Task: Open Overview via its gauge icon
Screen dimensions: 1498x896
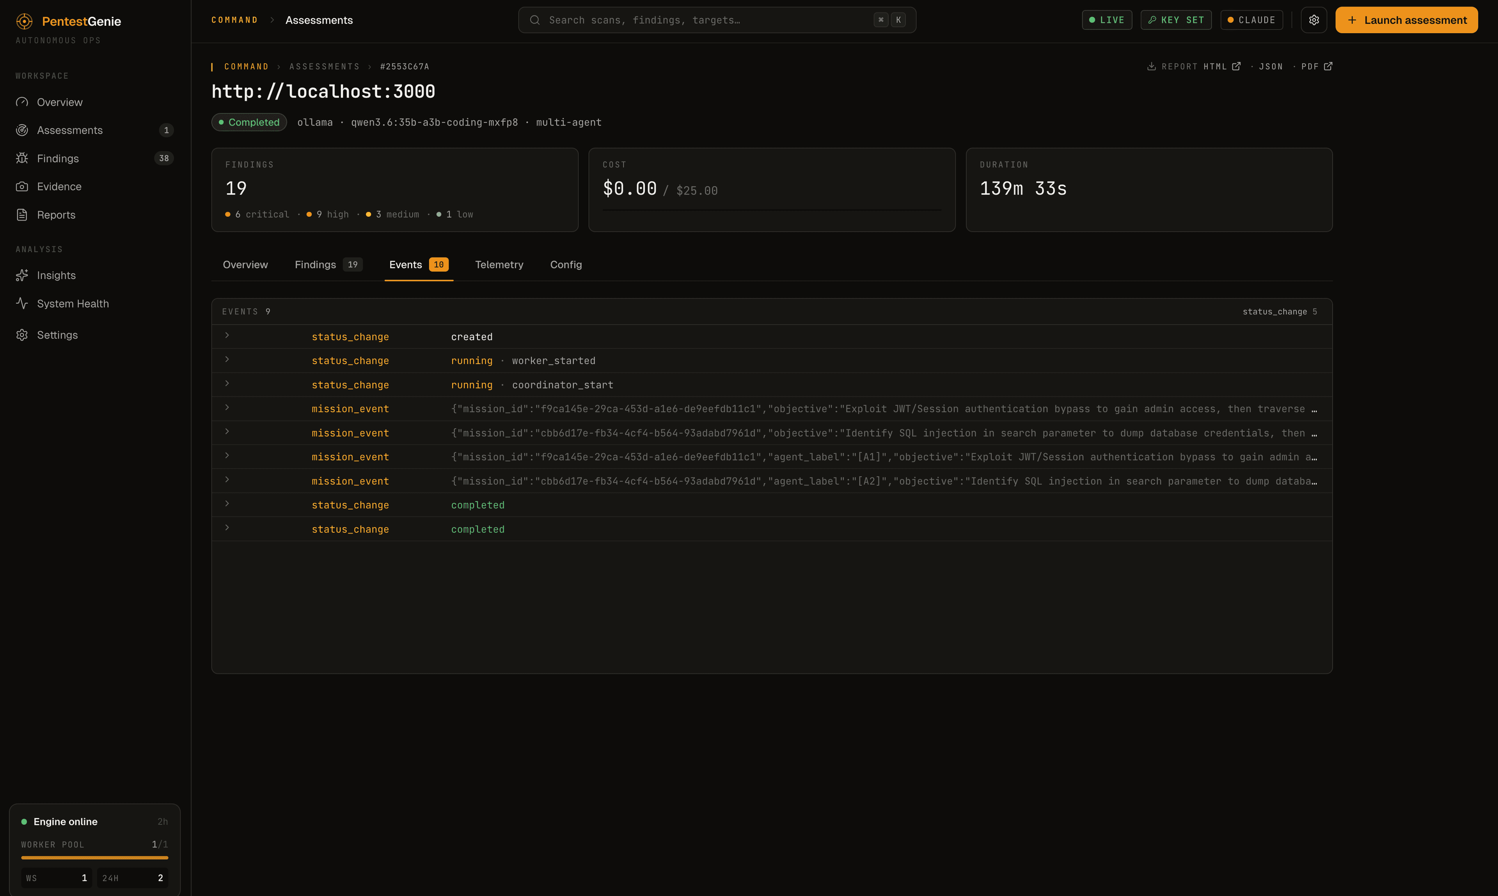Action: coord(22,102)
